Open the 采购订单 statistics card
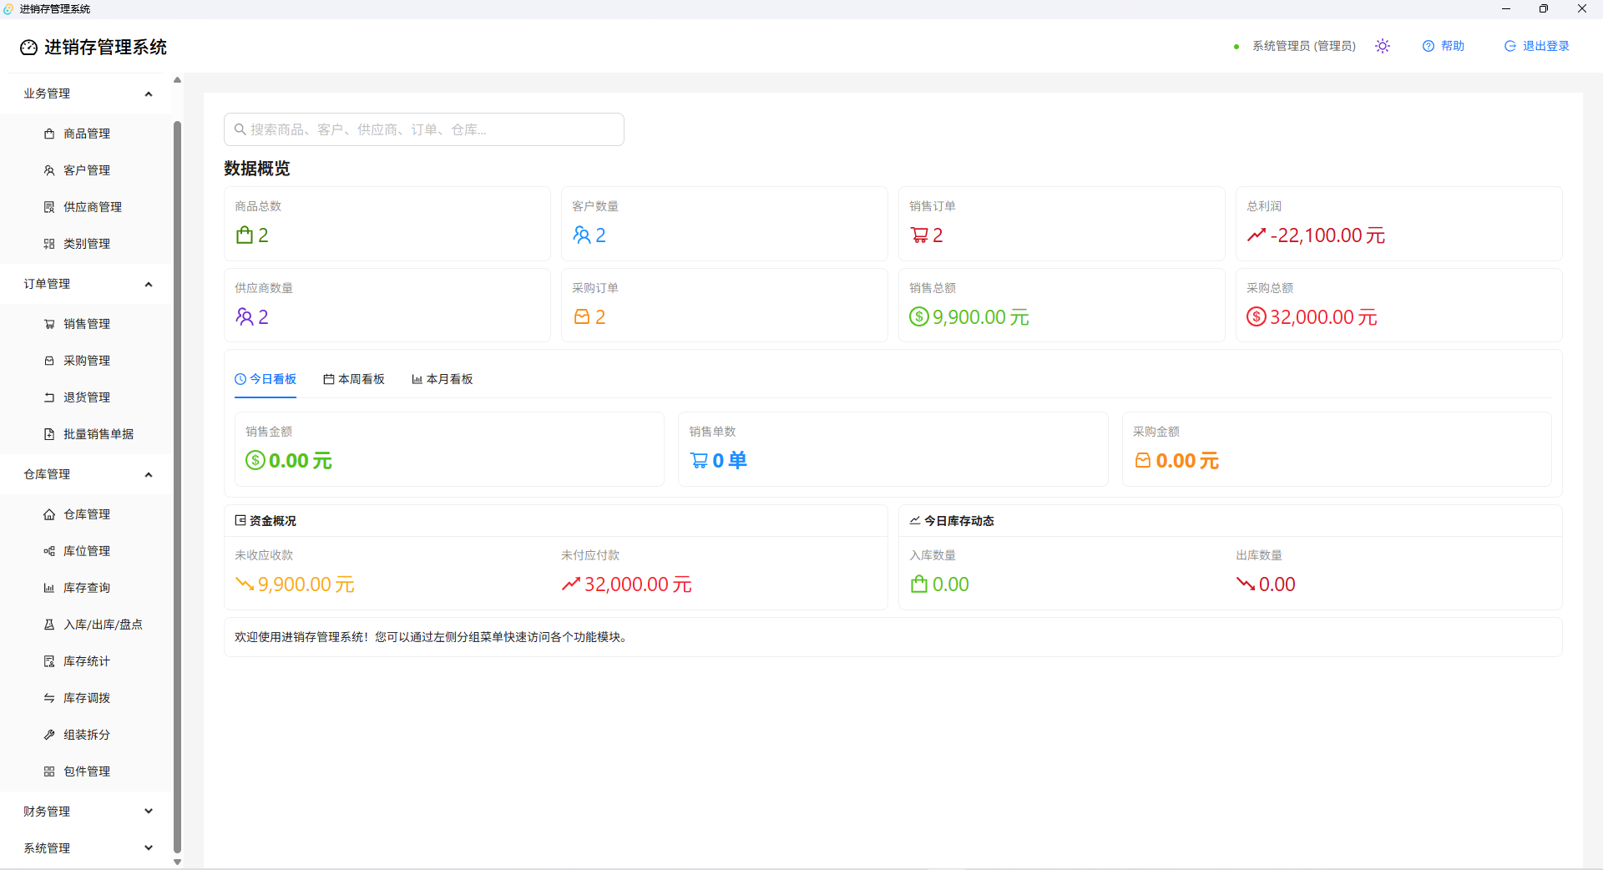Image resolution: width=1603 pixels, height=870 pixels. coord(725,306)
